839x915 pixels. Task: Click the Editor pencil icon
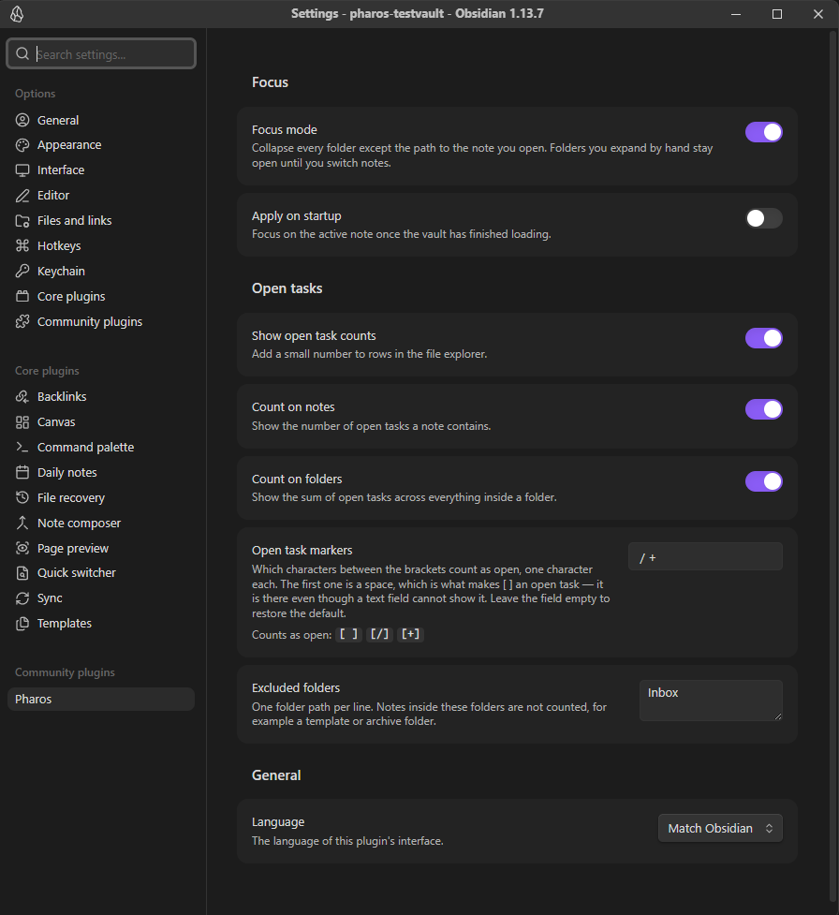(22, 196)
